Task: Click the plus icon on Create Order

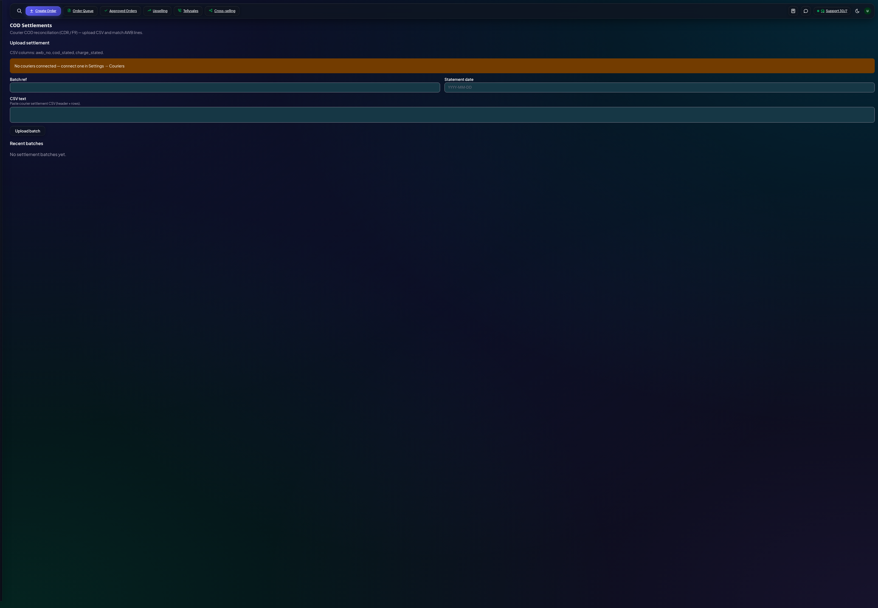Action: click(x=32, y=11)
